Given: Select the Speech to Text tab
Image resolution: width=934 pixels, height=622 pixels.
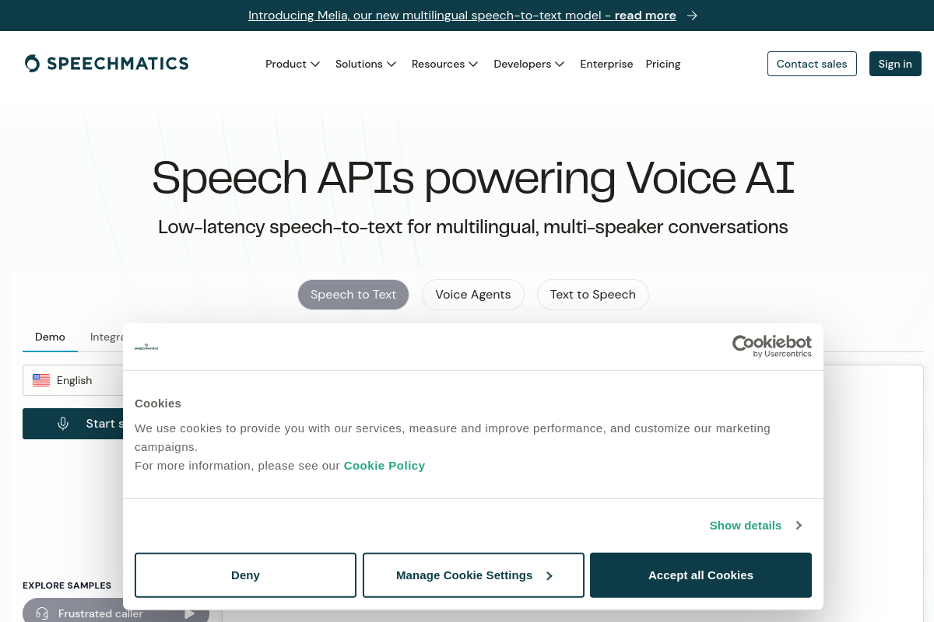Looking at the screenshot, I should 353,295.
